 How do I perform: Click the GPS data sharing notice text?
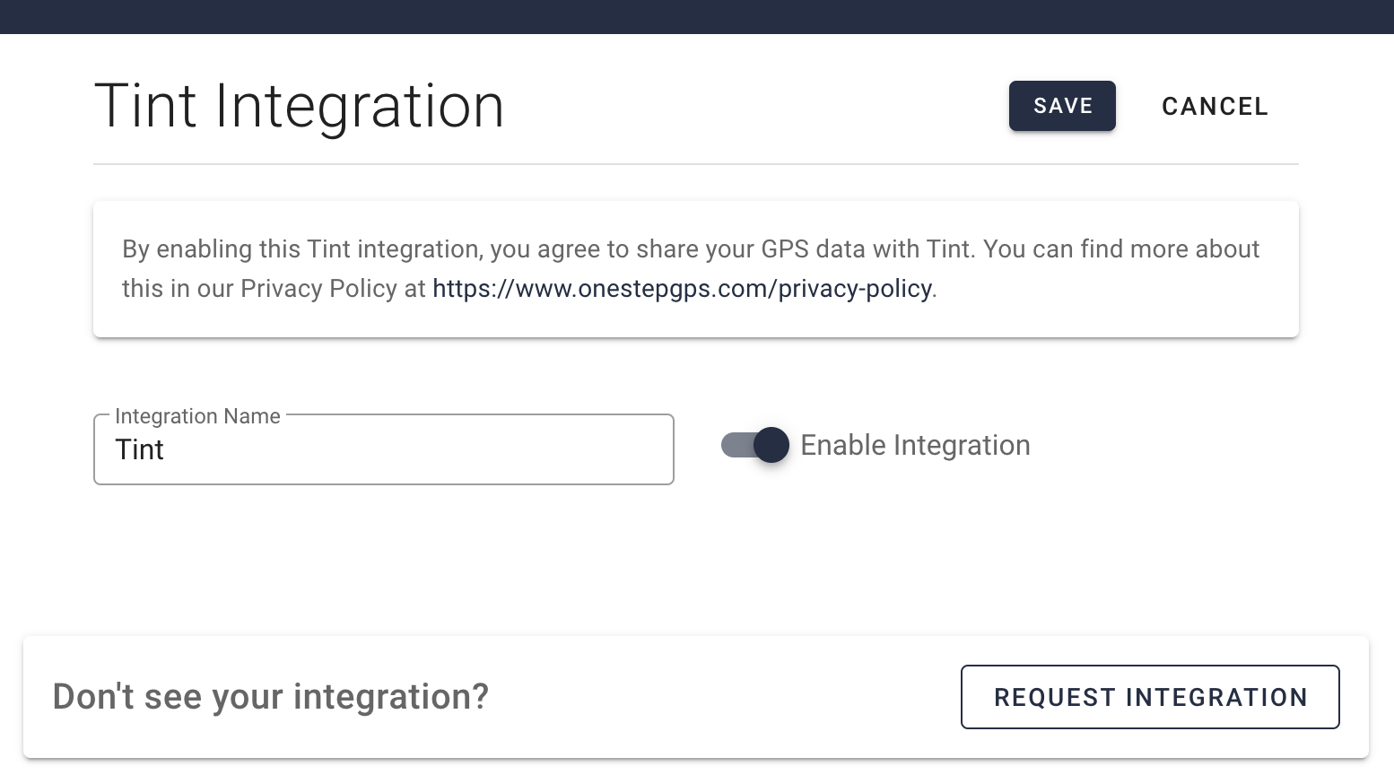(x=691, y=249)
